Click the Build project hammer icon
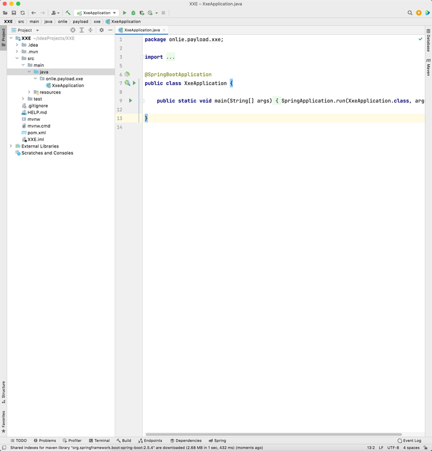This screenshot has width=432, height=451. (x=68, y=13)
